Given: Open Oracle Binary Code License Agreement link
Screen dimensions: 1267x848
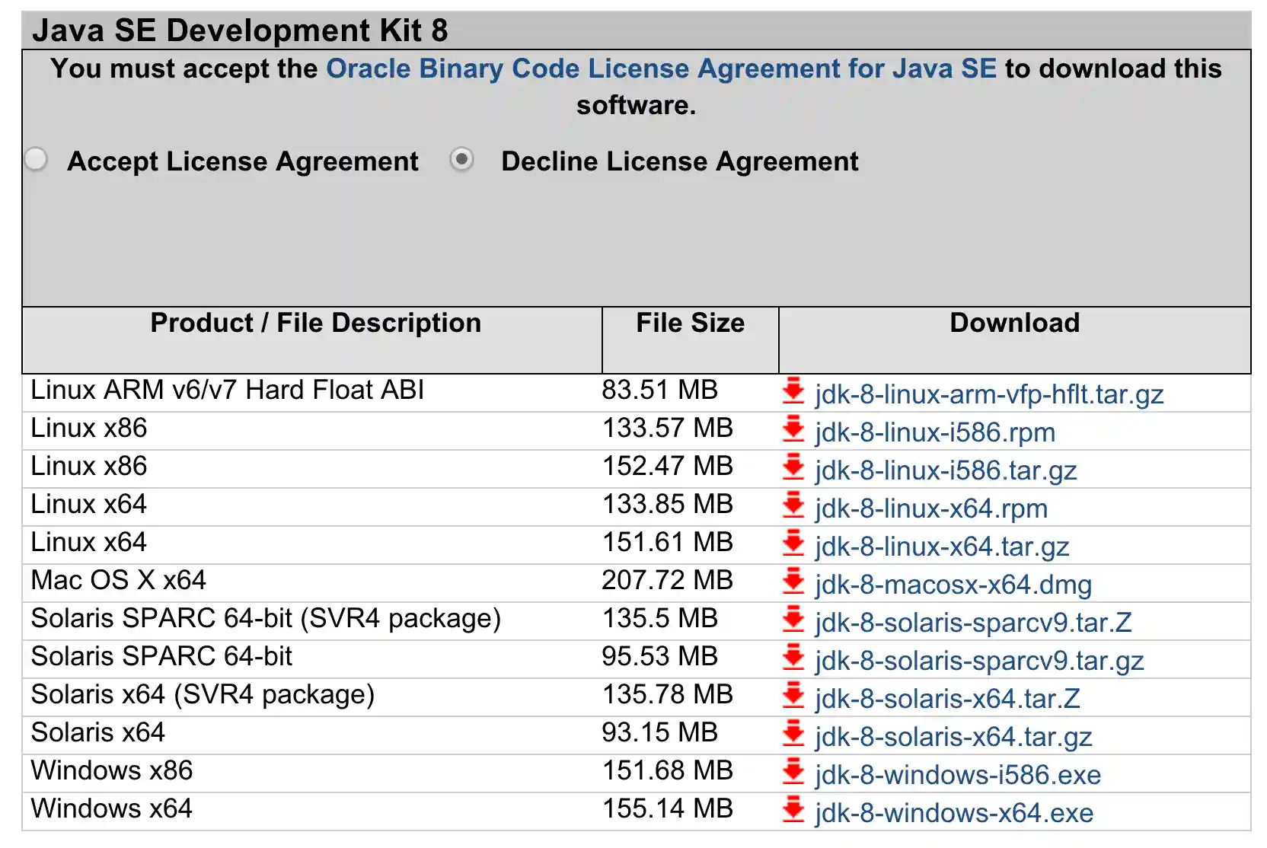Looking at the screenshot, I should click(660, 69).
